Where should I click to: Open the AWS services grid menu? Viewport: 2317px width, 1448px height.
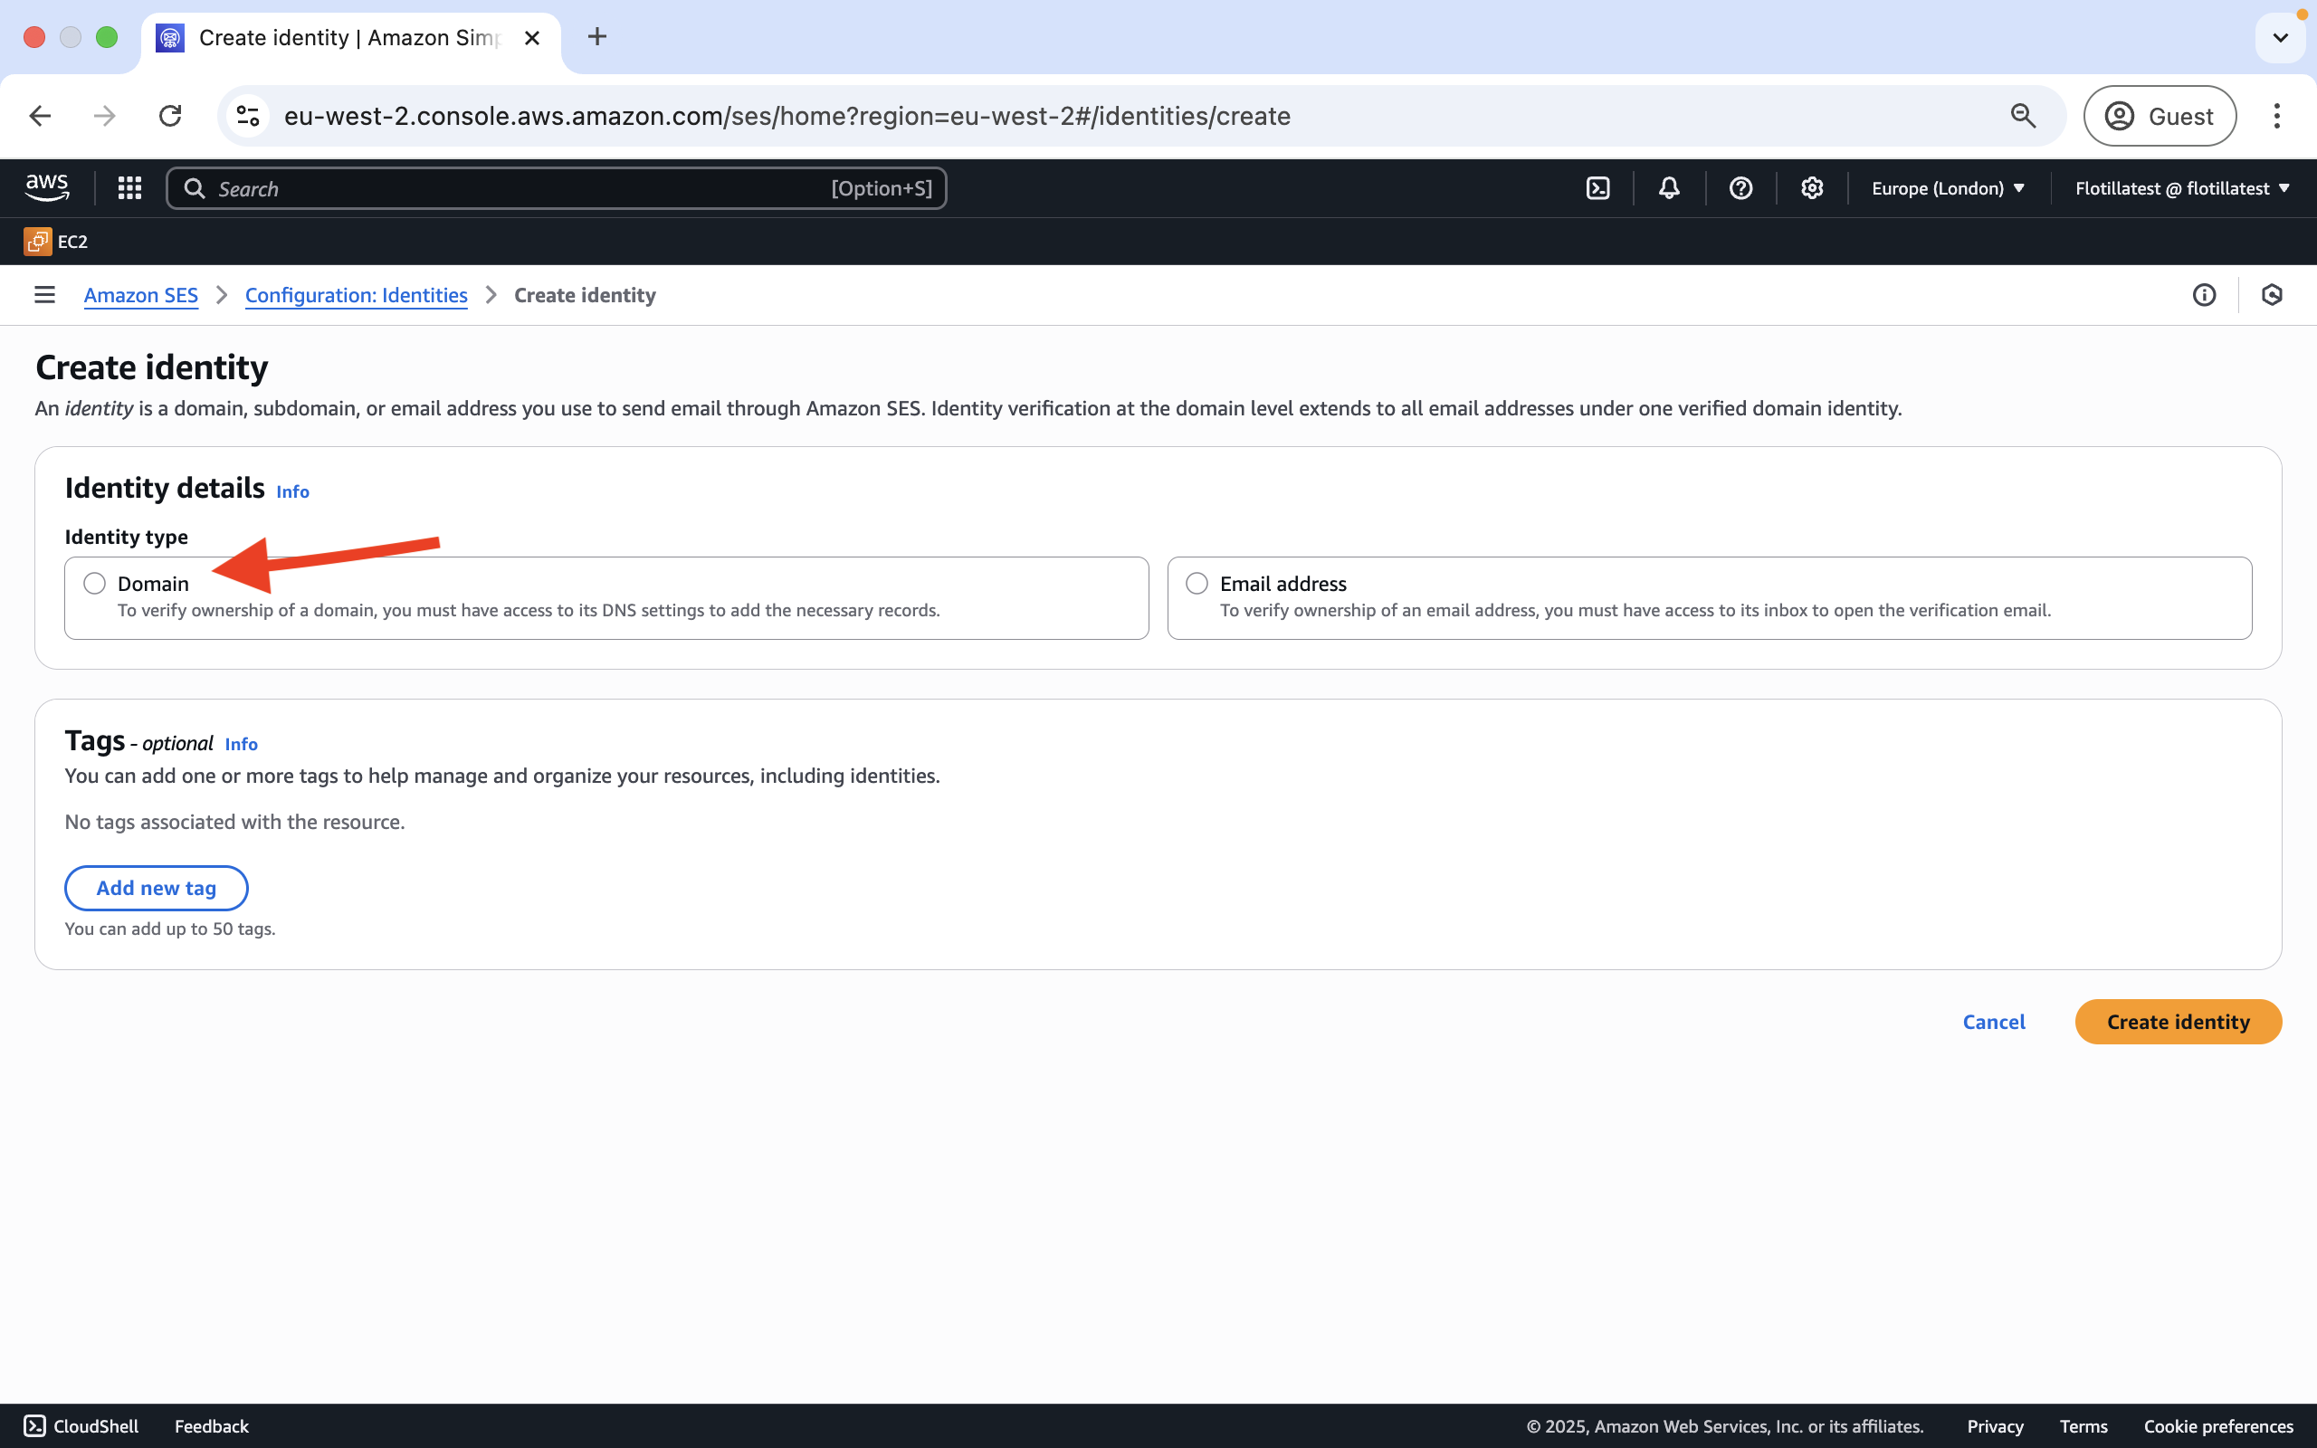129,188
